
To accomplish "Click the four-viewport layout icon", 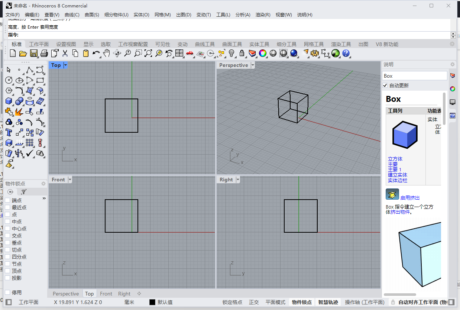I will point(179,53).
